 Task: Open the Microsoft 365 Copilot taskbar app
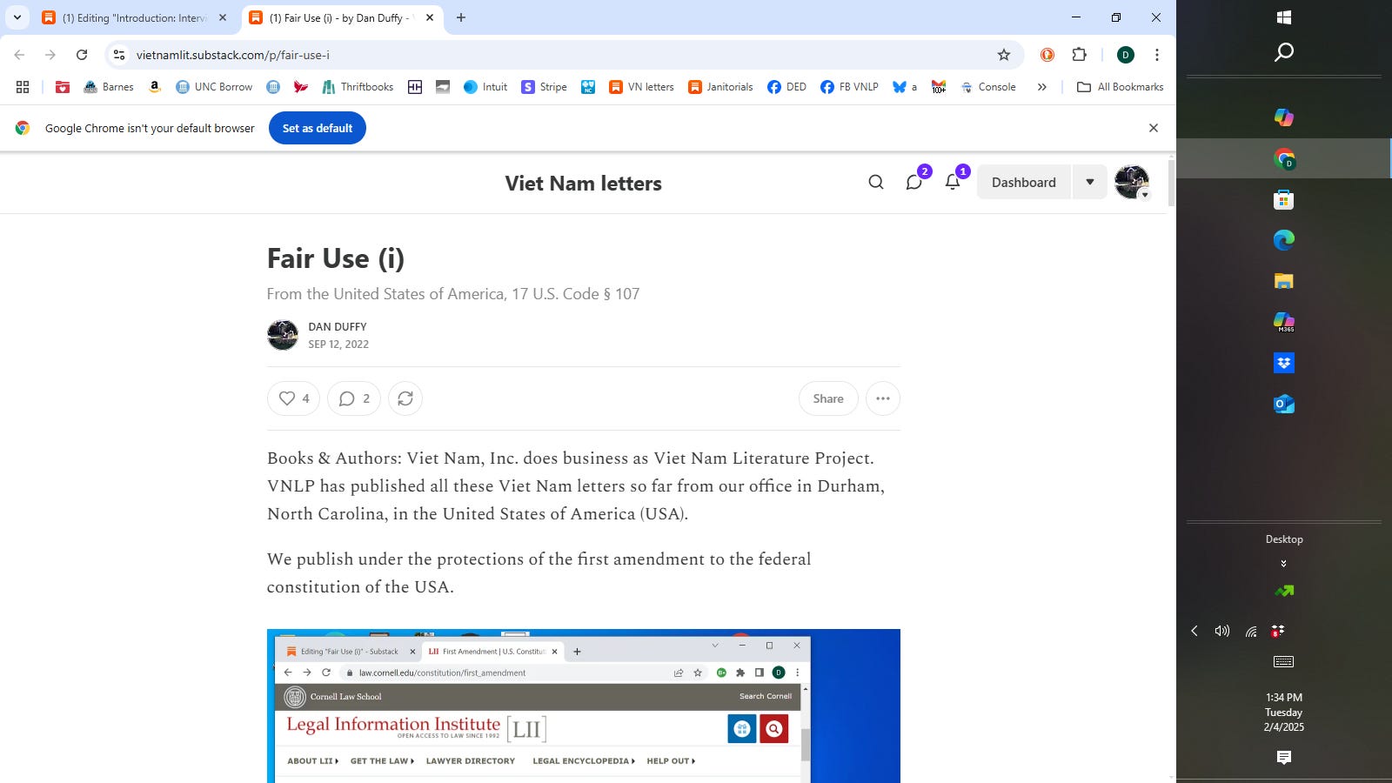click(x=1284, y=322)
